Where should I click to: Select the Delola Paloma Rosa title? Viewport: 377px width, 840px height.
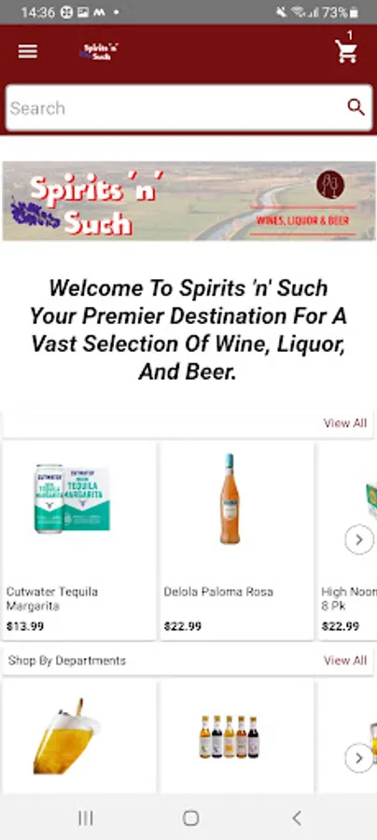click(218, 592)
